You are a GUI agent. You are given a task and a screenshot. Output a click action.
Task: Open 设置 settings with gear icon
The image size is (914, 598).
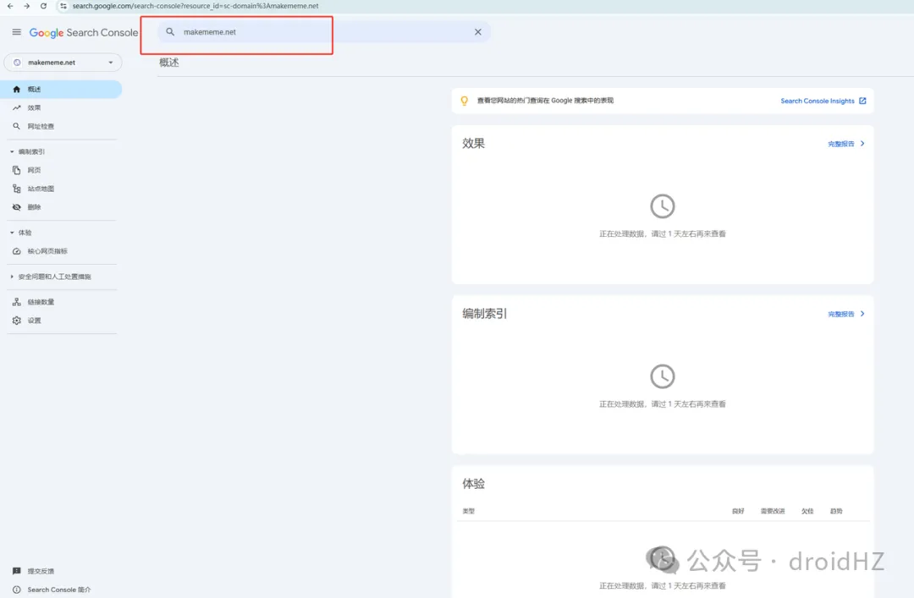(17, 321)
